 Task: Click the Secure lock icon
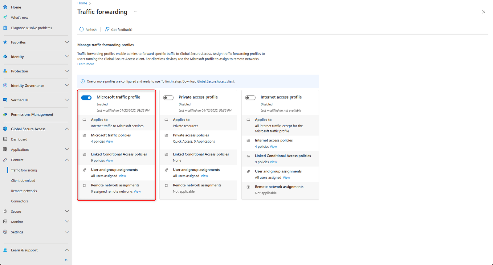coord(5,211)
